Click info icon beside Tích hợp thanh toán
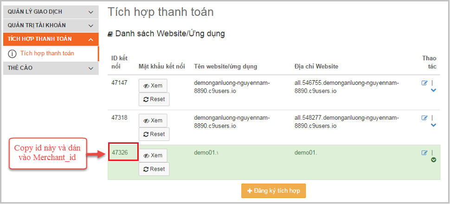Screen dimensions: 450x204 pyautogui.click(x=13, y=53)
